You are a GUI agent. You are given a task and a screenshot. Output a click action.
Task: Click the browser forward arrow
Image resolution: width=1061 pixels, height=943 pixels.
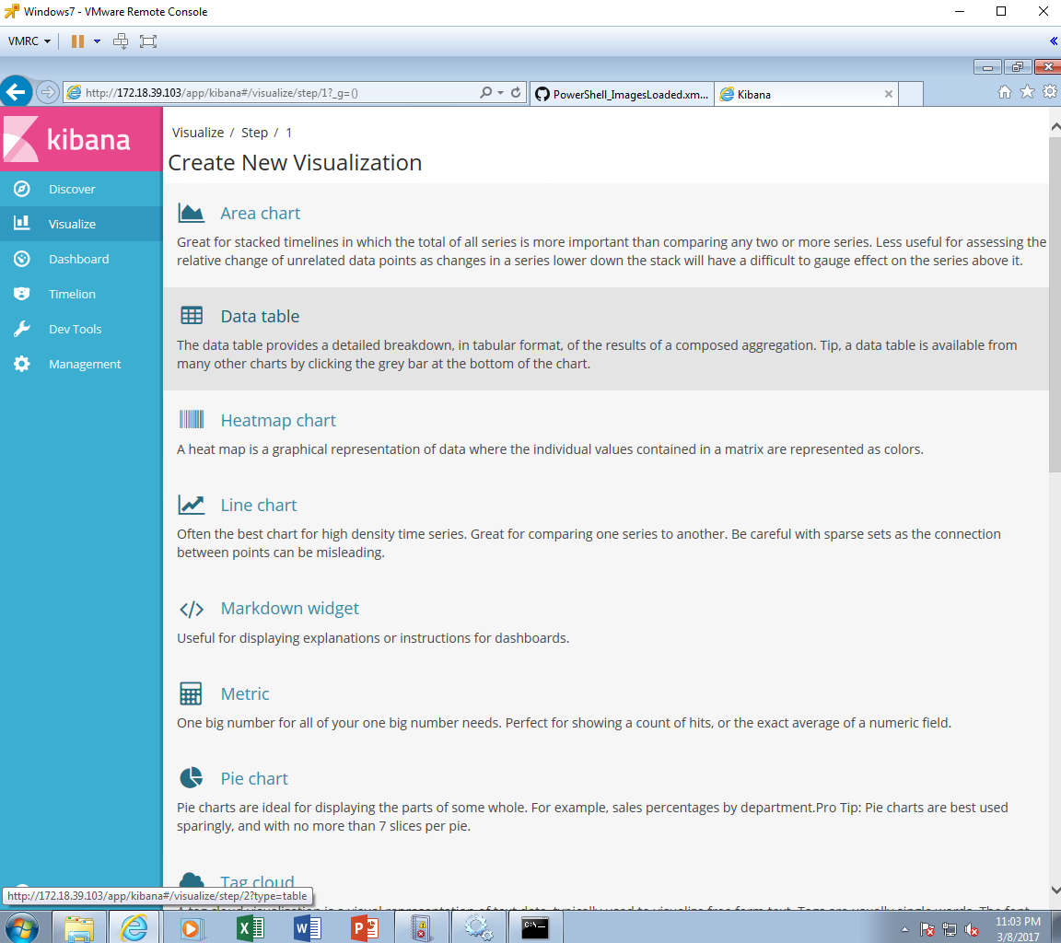pos(47,92)
